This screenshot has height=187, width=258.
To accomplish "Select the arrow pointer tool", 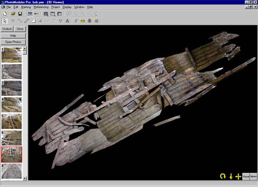I will (5, 21).
